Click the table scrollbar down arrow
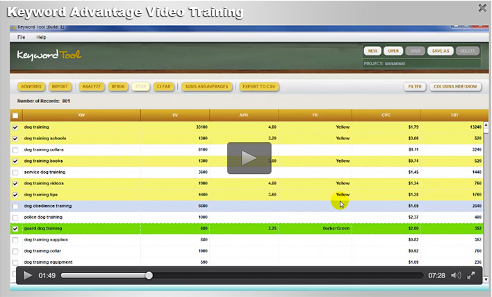This screenshot has height=297, width=492. point(486,279)
